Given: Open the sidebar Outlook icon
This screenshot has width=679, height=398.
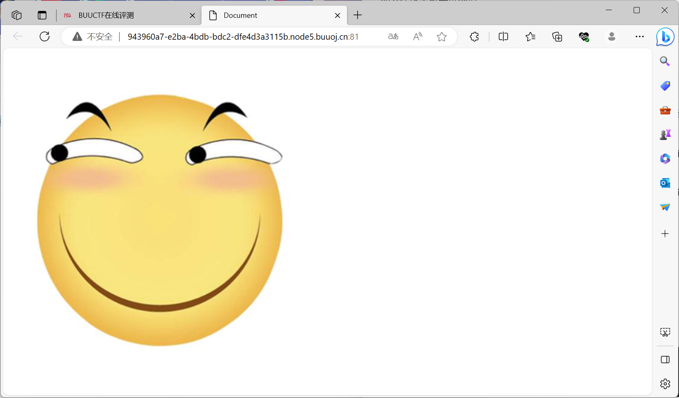Looking at the screenshot, I should (665, 183).
